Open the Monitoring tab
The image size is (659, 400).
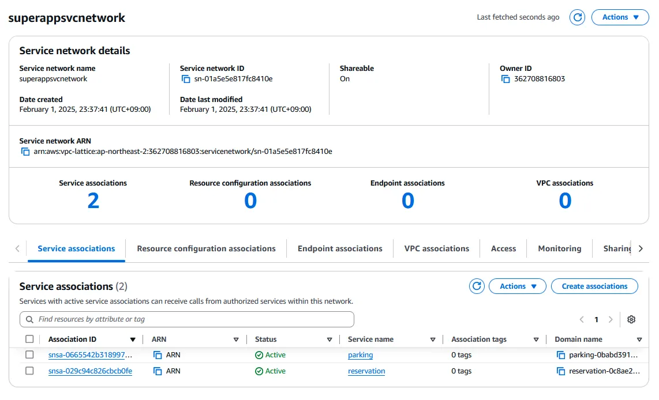[559, 248]
